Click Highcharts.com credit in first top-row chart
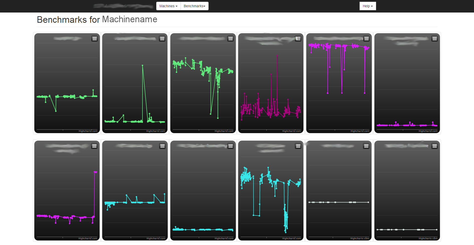Image resolution: width=474 pixels, height=245 pixels. tap(88, 131)
